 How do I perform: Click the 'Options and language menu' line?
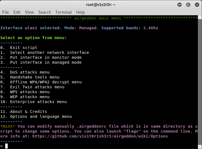point(41,116)
